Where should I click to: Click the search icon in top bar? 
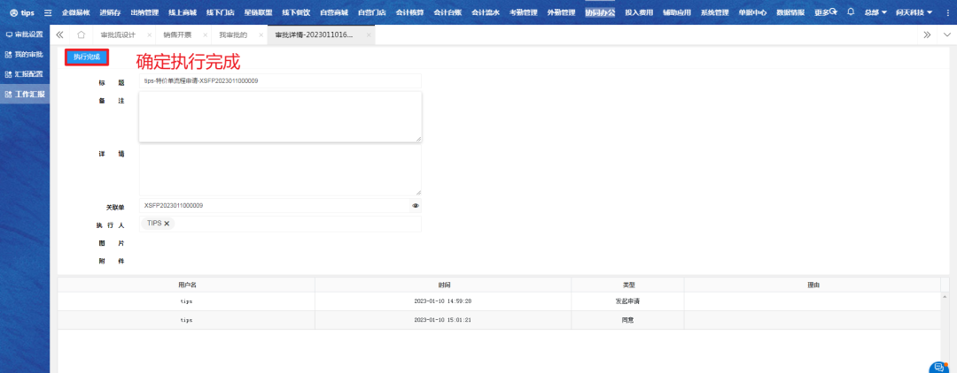(x=833, y=12)
